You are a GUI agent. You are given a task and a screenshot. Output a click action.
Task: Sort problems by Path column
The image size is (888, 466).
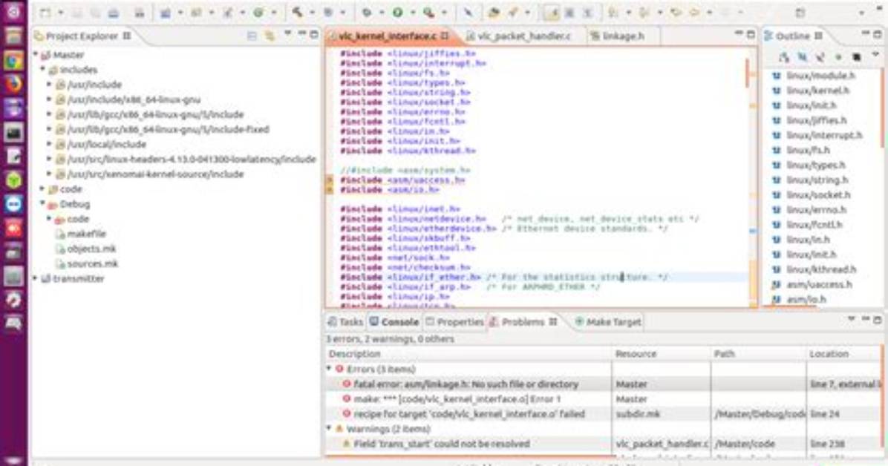[759, 354]
